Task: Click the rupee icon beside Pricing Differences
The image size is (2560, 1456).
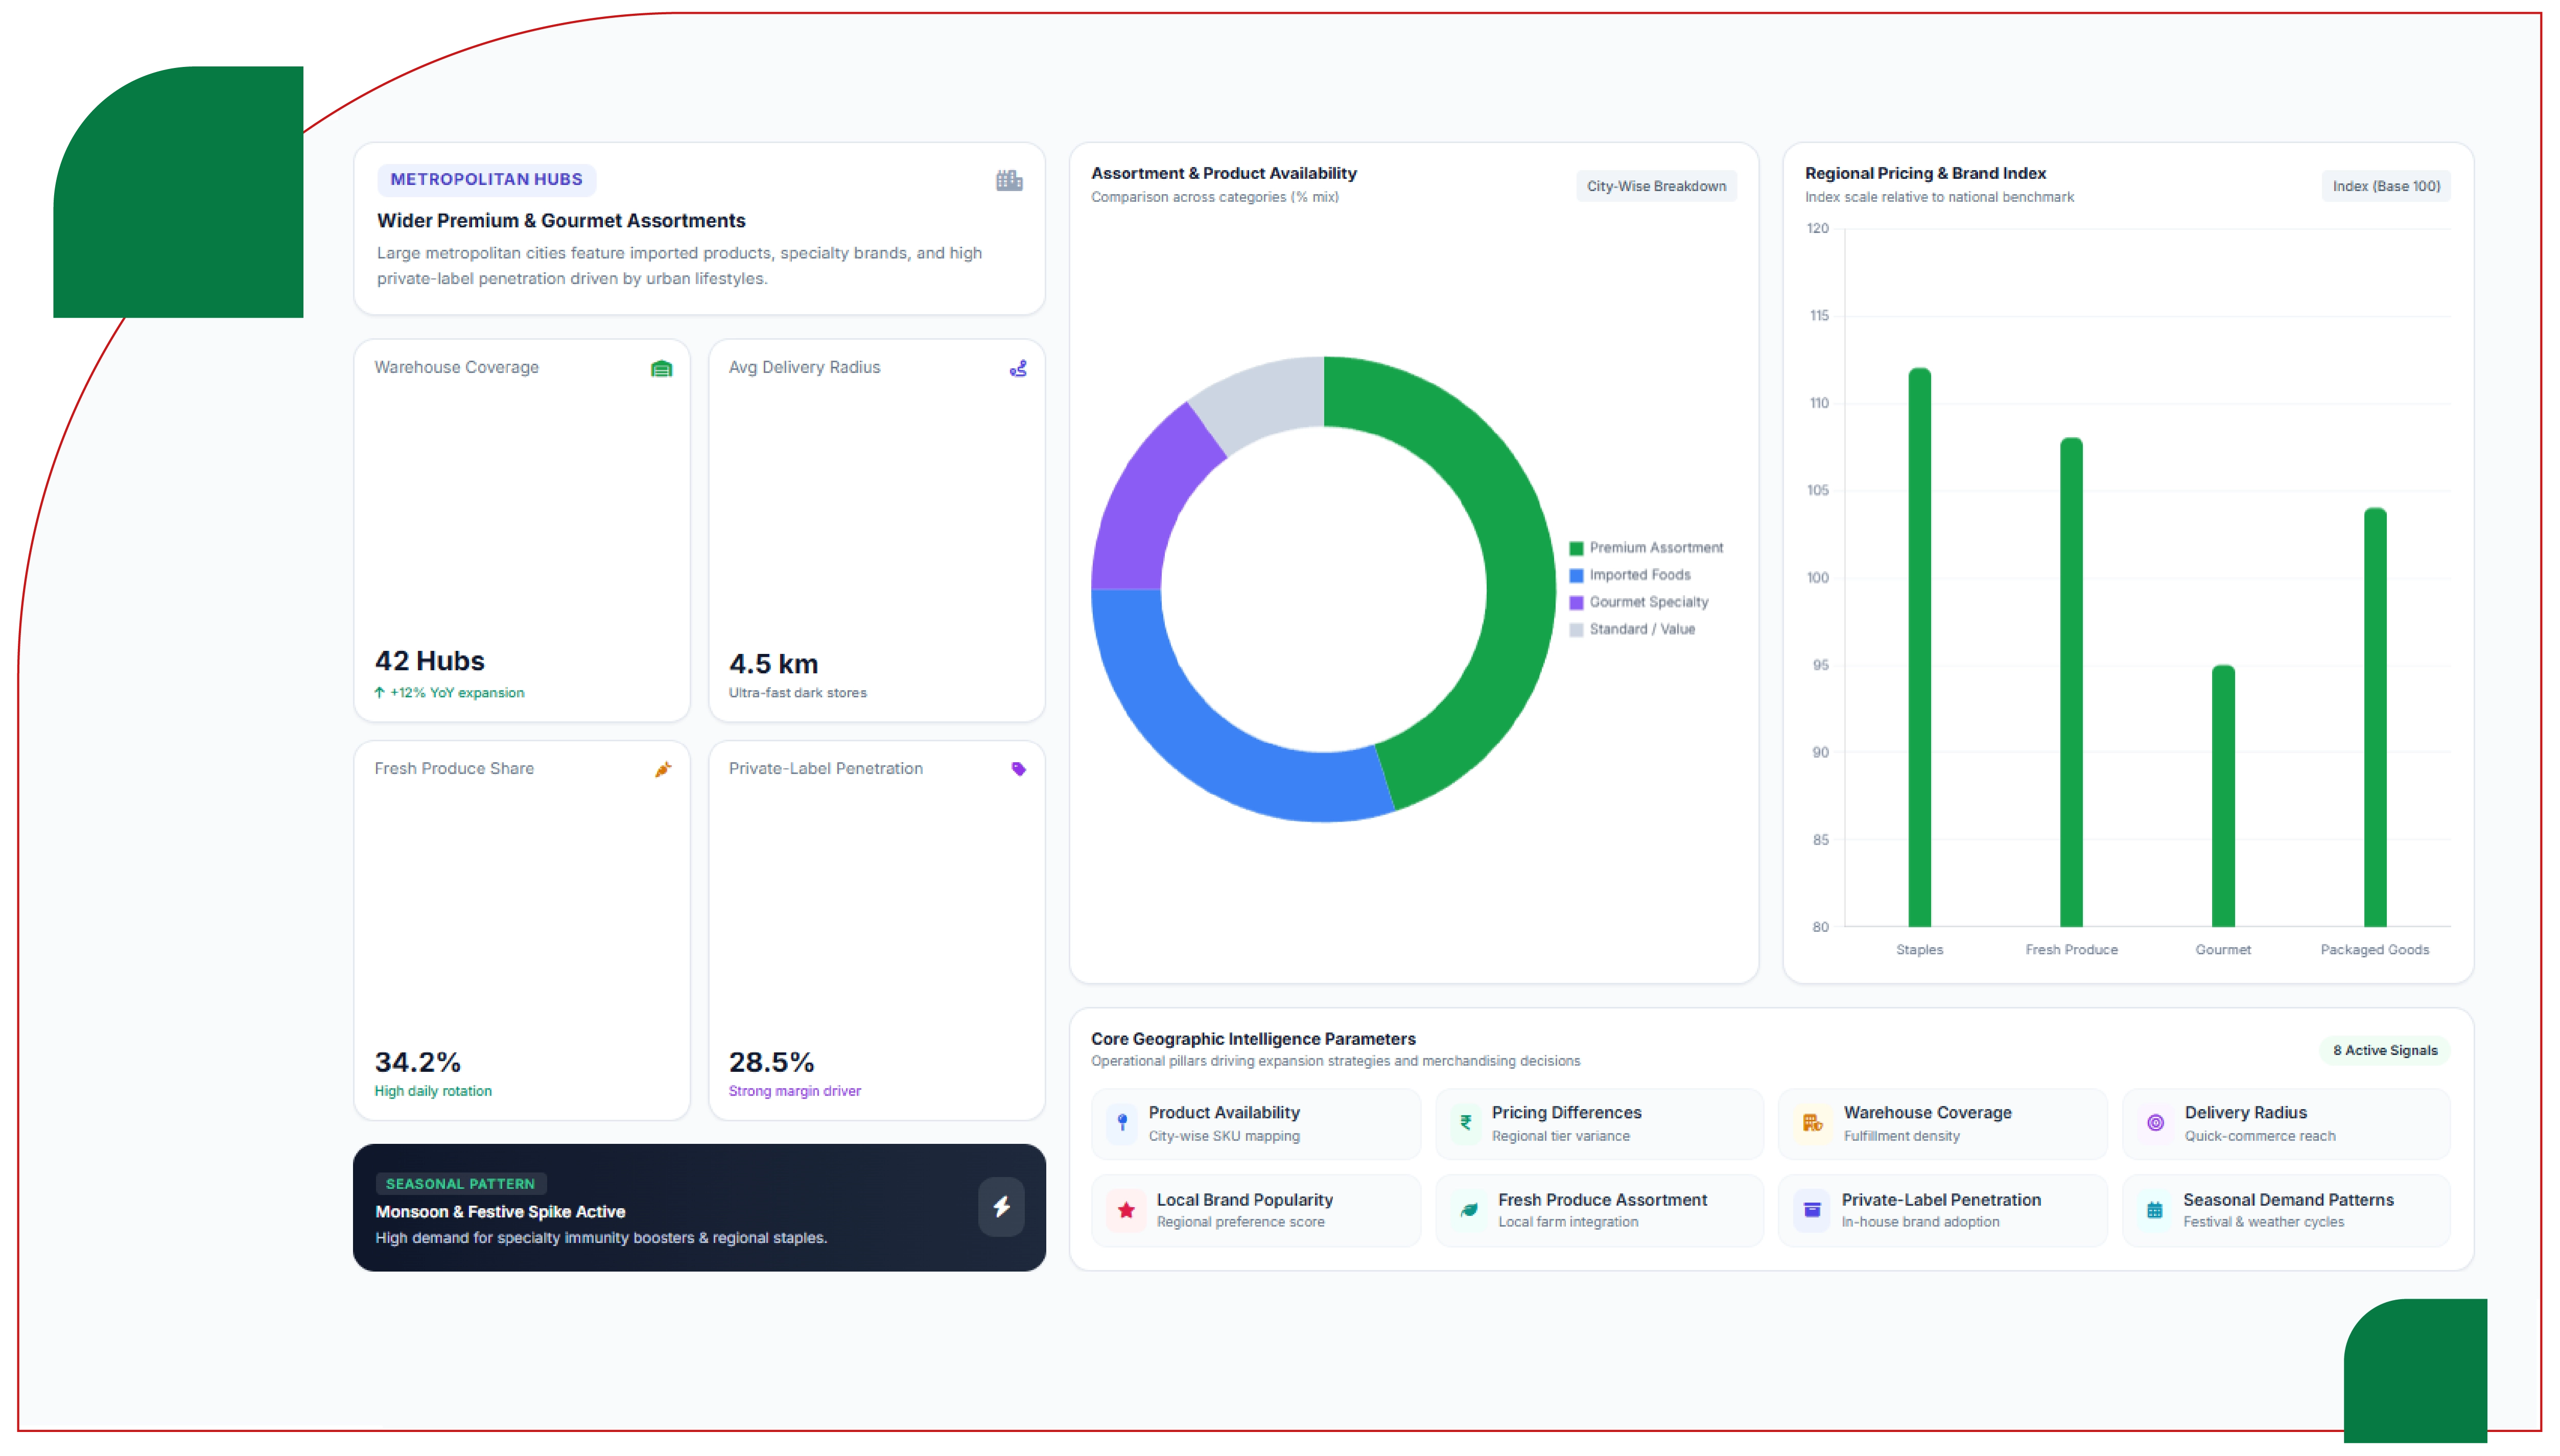Action: point(1465,1123)
